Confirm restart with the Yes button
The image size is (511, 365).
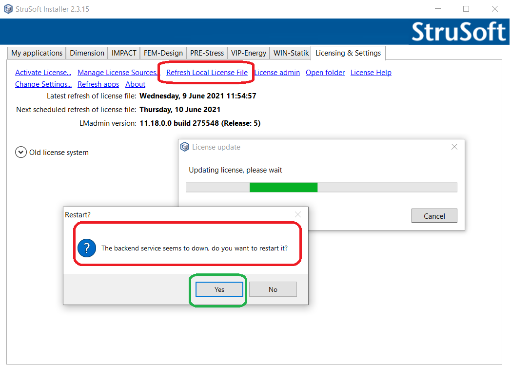click(x=219, y=289)
